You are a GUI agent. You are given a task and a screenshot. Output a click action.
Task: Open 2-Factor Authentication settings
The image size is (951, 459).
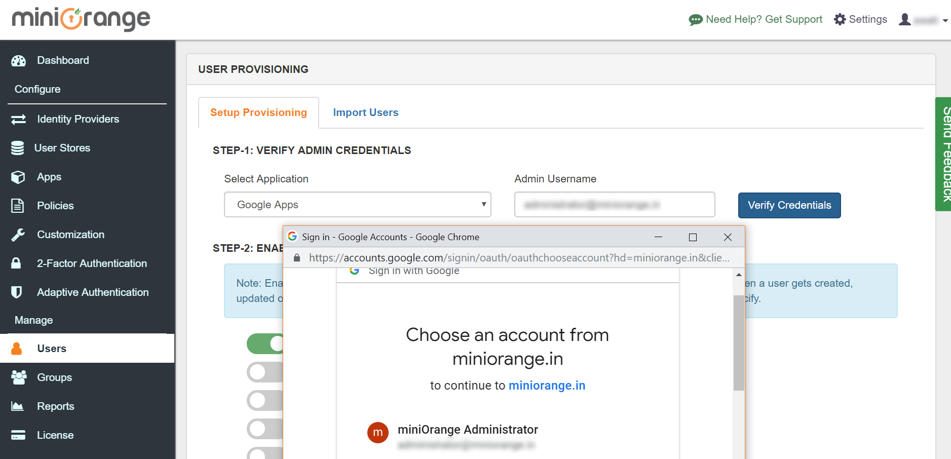[x=92, y=263]
